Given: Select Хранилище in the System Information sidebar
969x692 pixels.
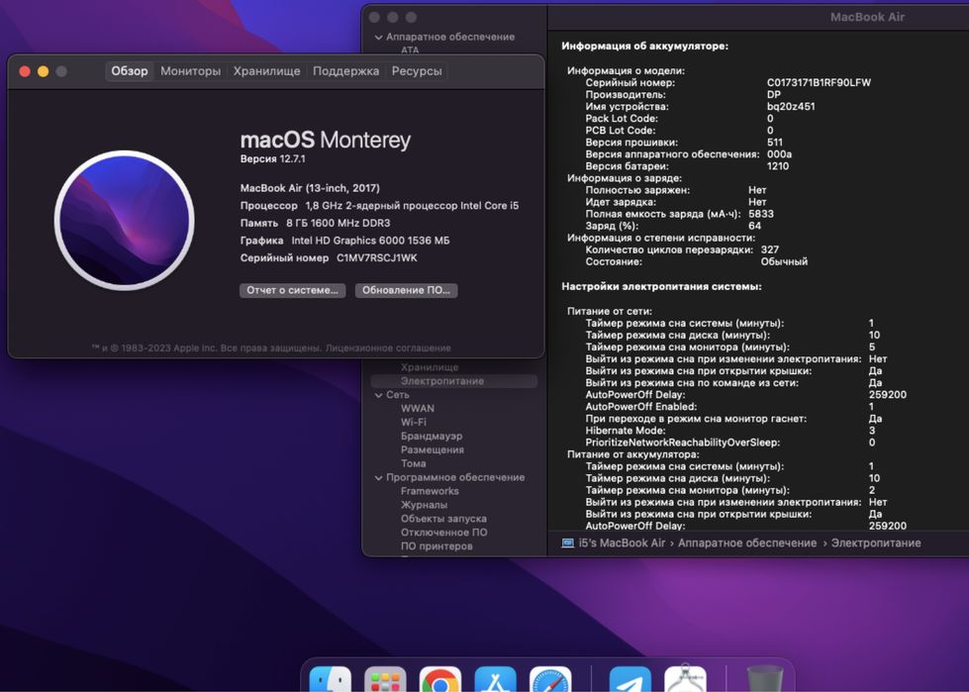Looking at the screenshot, I should pos(430,367).
